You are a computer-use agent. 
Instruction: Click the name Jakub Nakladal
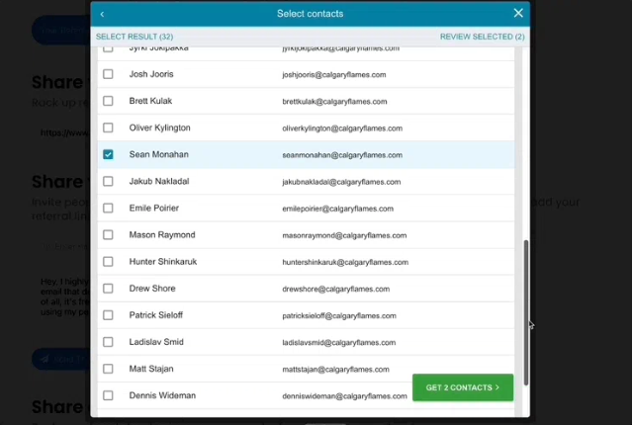point(159,182)
